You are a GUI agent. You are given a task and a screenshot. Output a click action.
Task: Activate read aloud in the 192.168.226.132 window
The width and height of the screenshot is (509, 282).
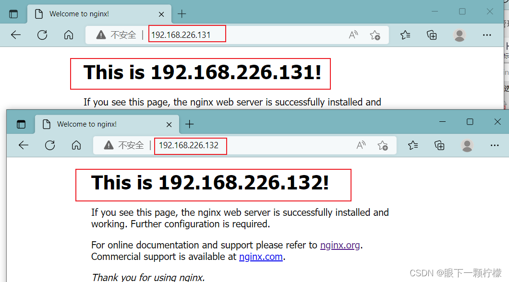[x=361, y=145]
